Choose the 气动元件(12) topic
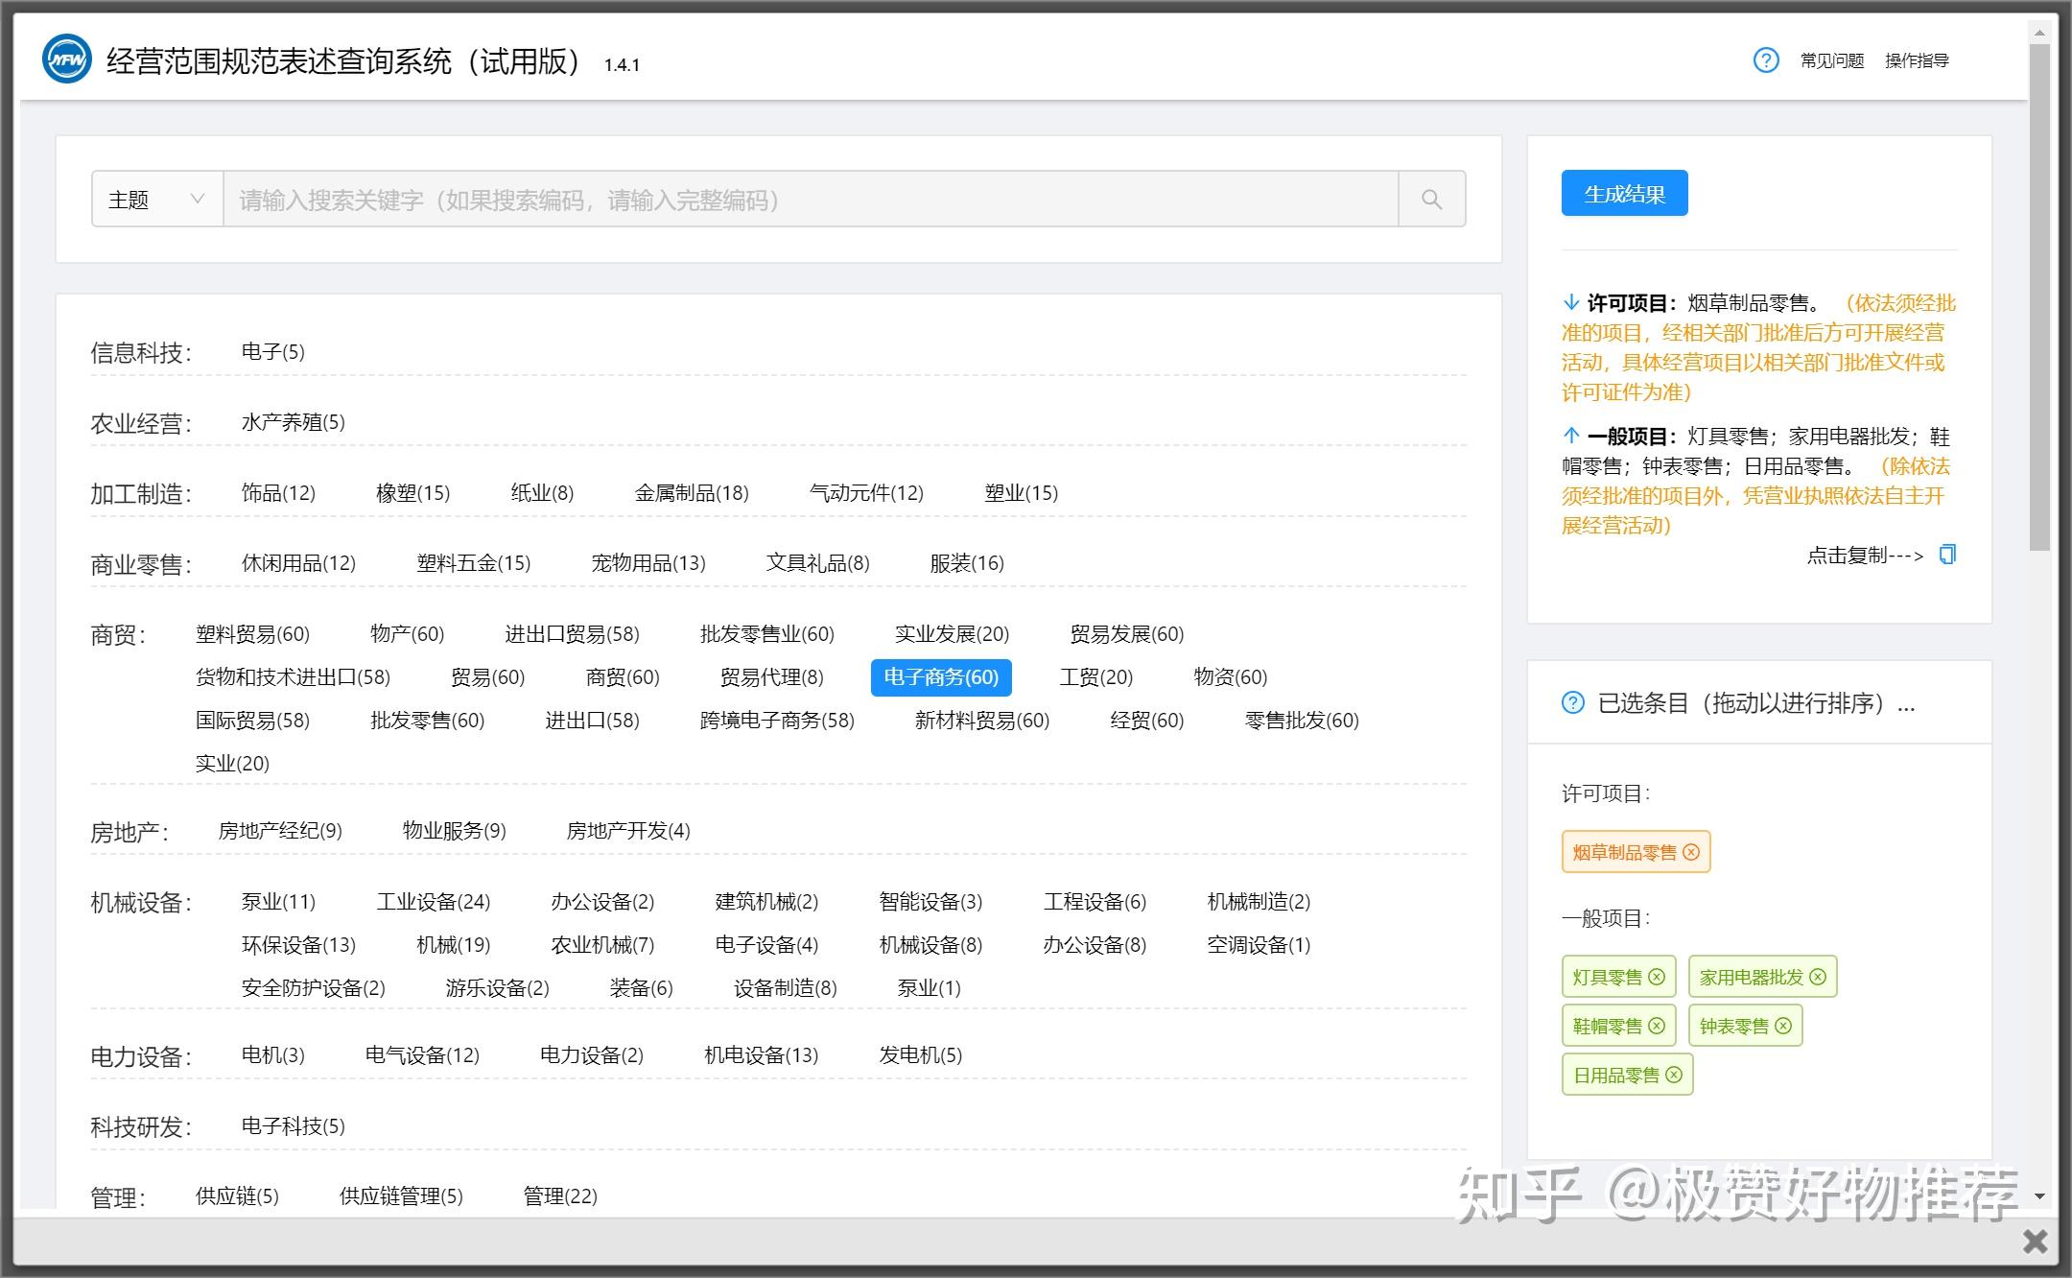Viewport: 2072px width, 1278px height. click(866, 493)
